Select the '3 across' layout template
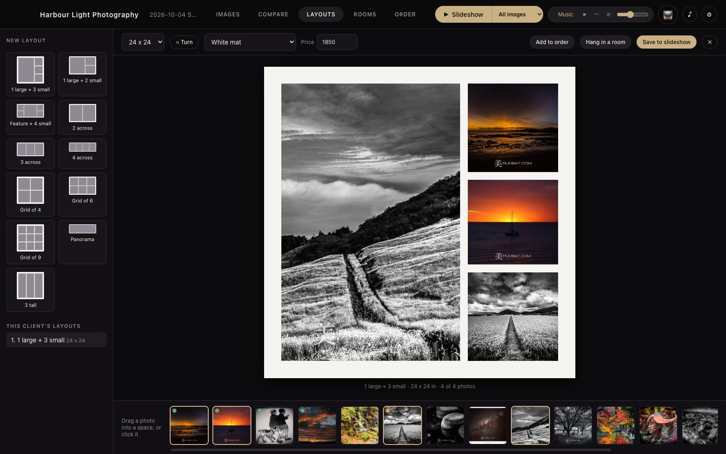The width and height of the screenshot is (726, 454). [x=30, y=153]
